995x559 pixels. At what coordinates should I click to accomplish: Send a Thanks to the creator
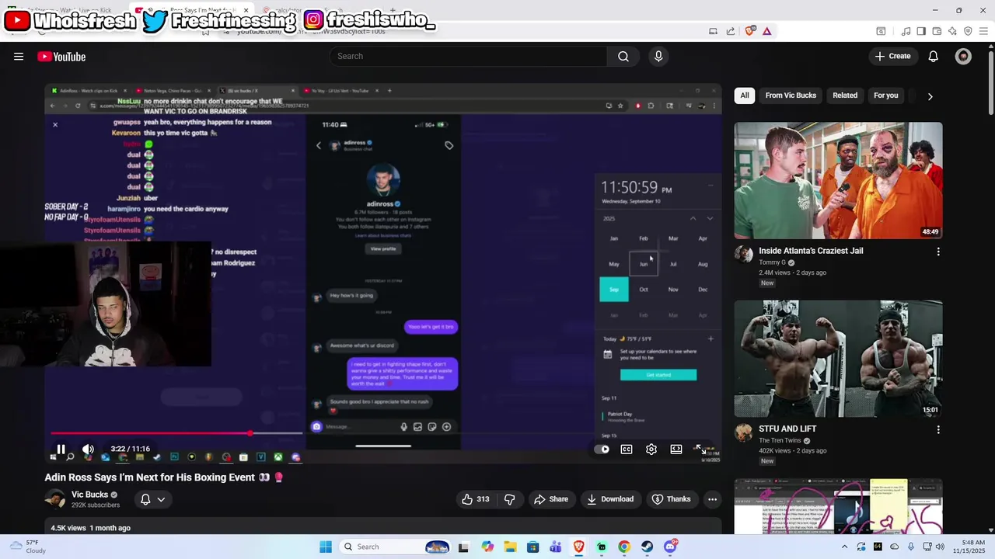(x=672, y=499)
